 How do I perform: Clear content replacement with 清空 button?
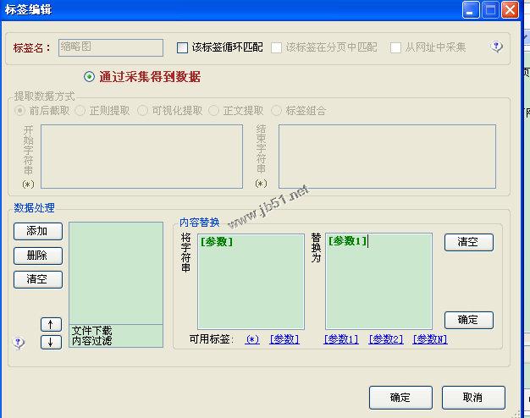point(469,242)
